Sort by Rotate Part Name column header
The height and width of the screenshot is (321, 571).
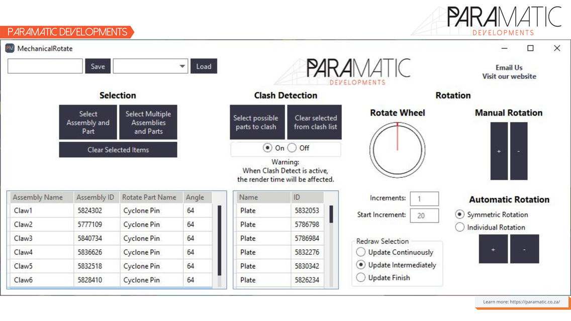pos(151,197)
